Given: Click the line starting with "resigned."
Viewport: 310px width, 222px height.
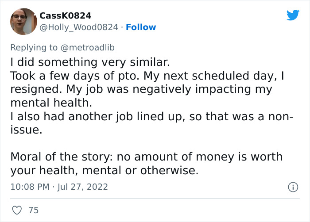Looking at the screenshot, I should pyautogui.click(x=141, y=88).
